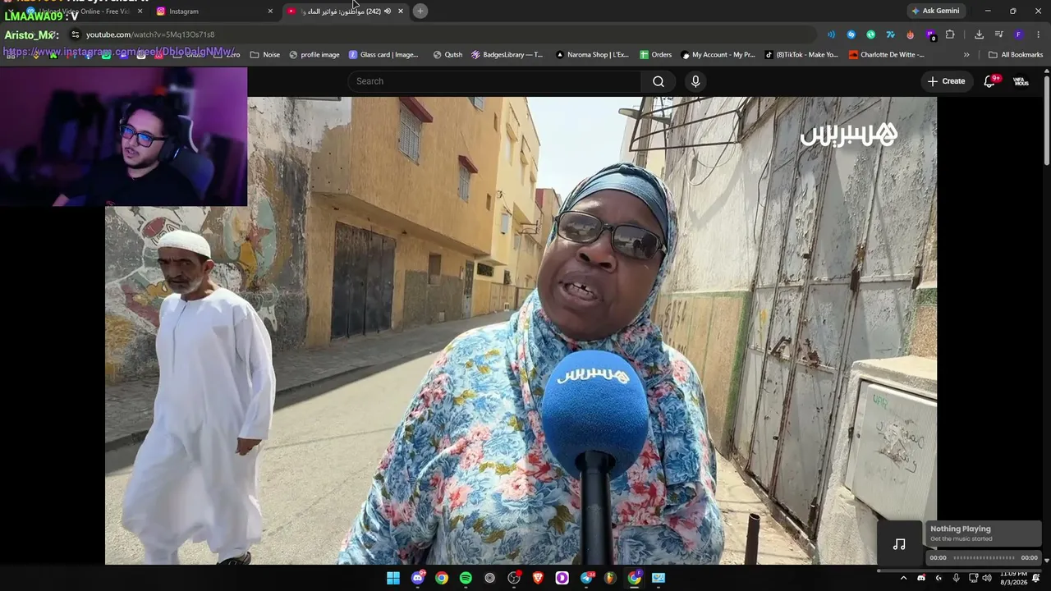The width and height of the screenshot is (1051, 591).
Task: Open Google Chrome active taskbar icon with badge
Action: click(x=635, y=578)
